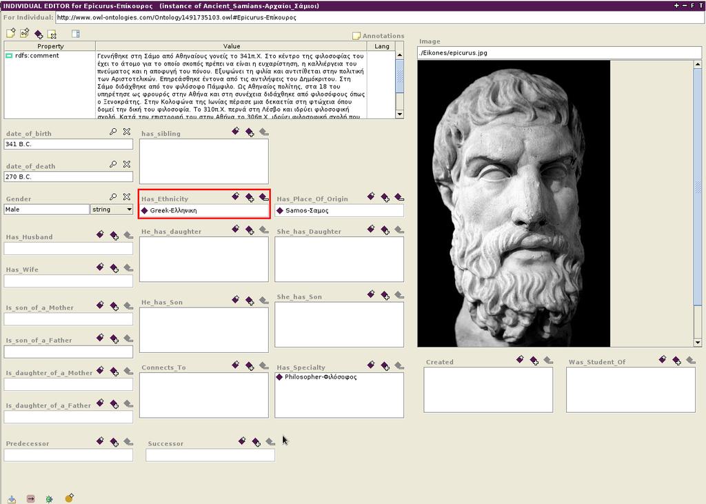This screenshot has width=706, height=504.
Task: Create a new instance for Was_Student_Of
Action: point(663,359)
